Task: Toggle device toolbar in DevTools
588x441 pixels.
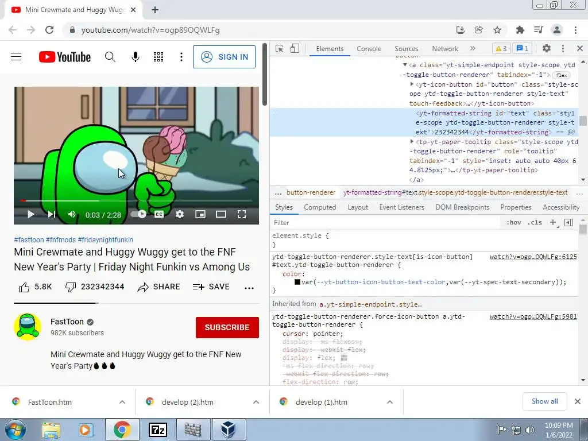Action: [x=295, y=49]
